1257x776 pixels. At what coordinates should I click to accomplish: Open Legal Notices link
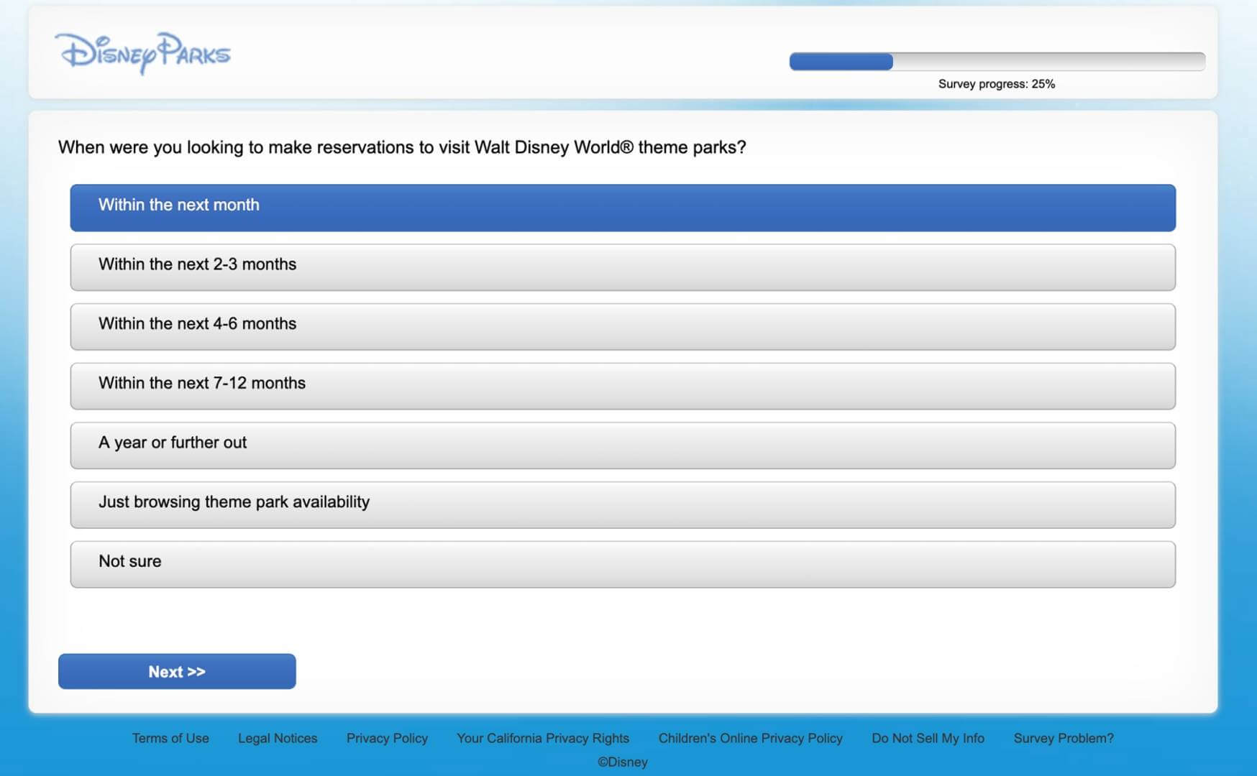point(278,738)
